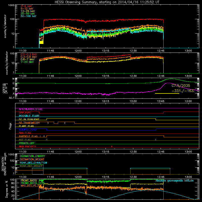
Task: Click the green FRONT_RATIO_1225 legend label
Action: (x=33, y=183)
